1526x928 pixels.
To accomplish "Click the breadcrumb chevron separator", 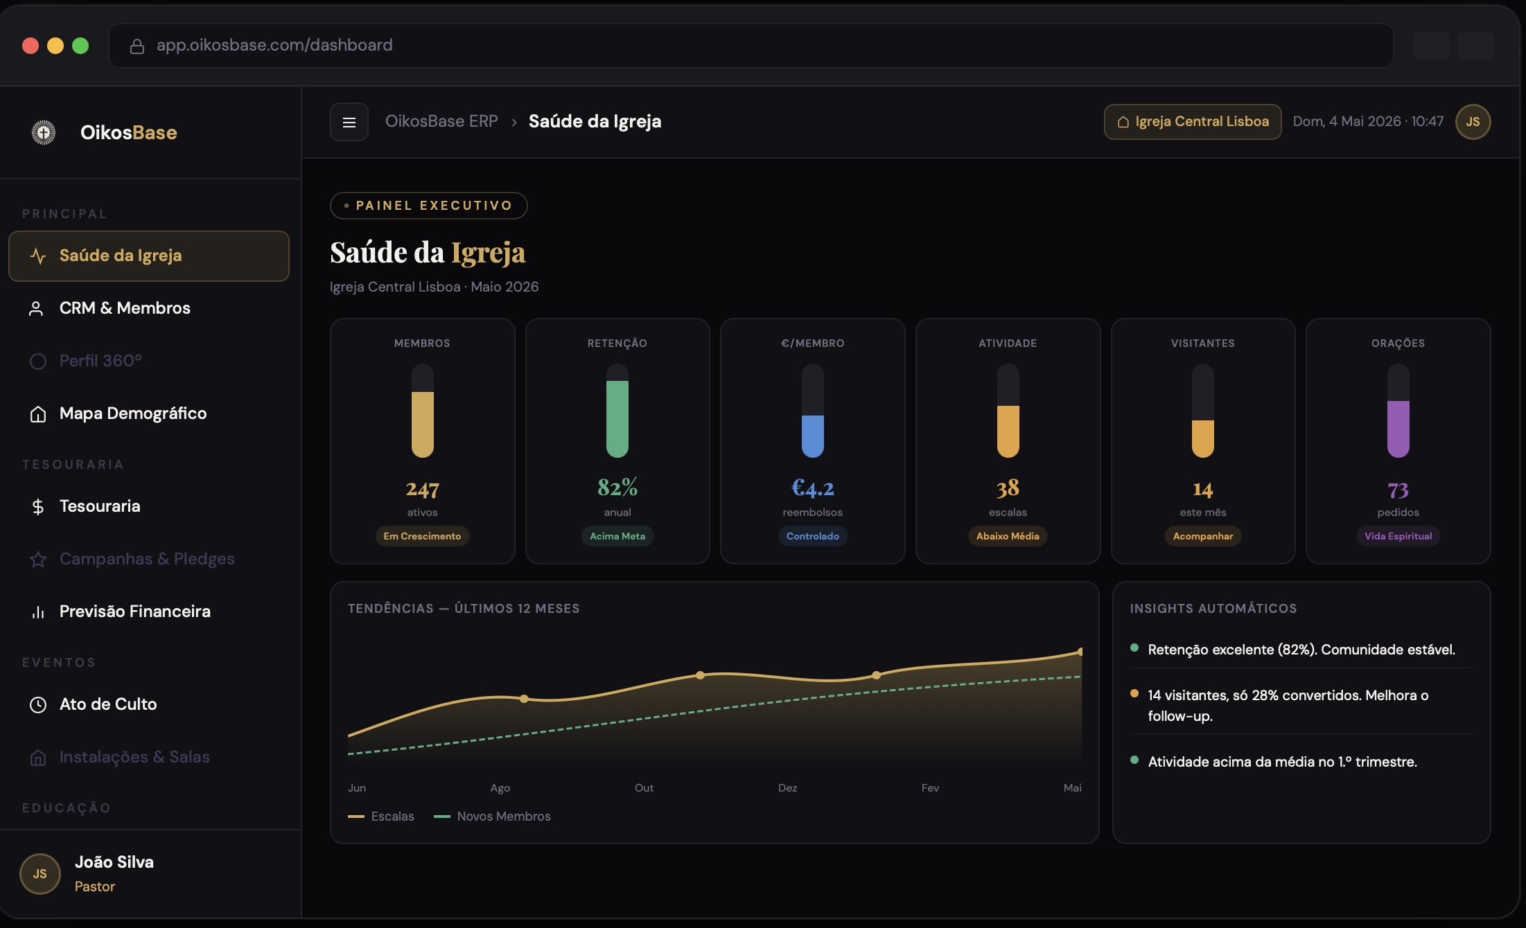I will coord(514,122).
